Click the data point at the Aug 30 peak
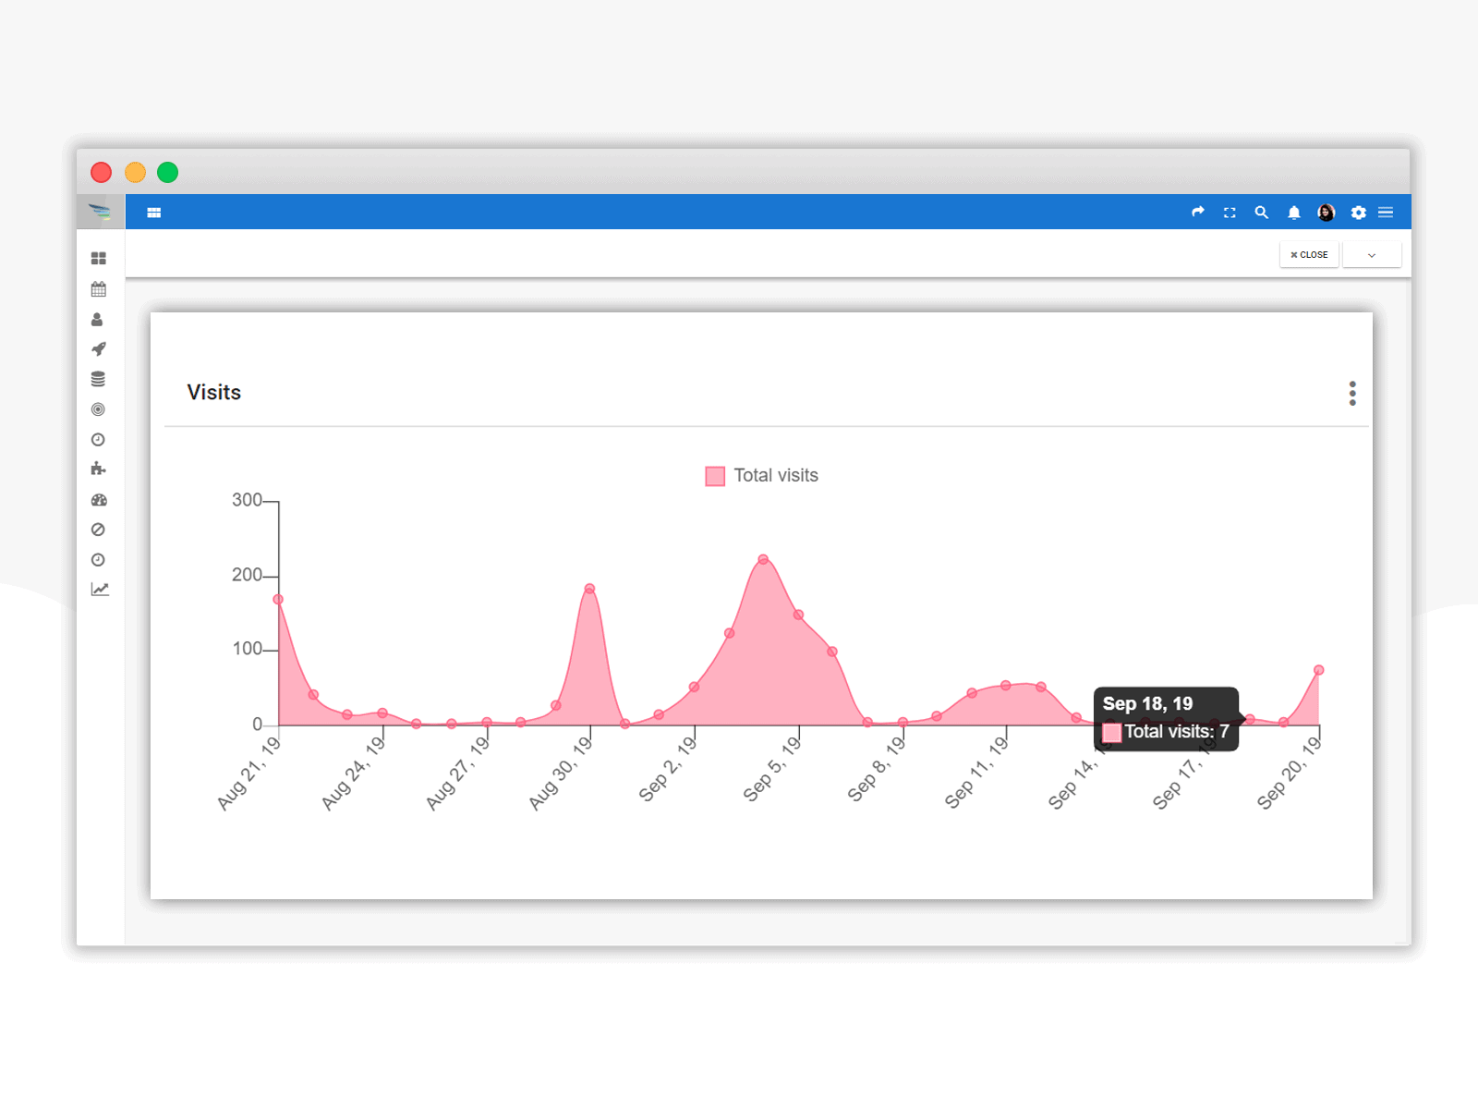Viewport: 1478px width, 1109px height. [x=589, y=589]
